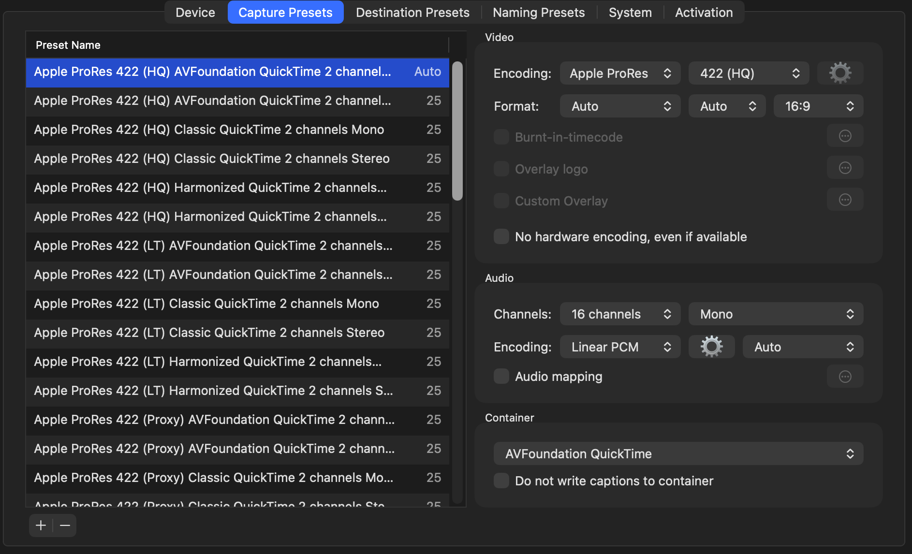Enable the Audio mapping checkbox
Image resolution: width=912 pixels, height=554 pixels.
click(x=501, y=376)
